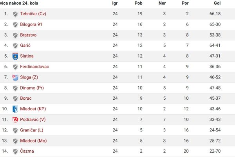Click the Por column header
Image resolution: width=235 pixels, height=157 pixels.
tap(185, 3)
